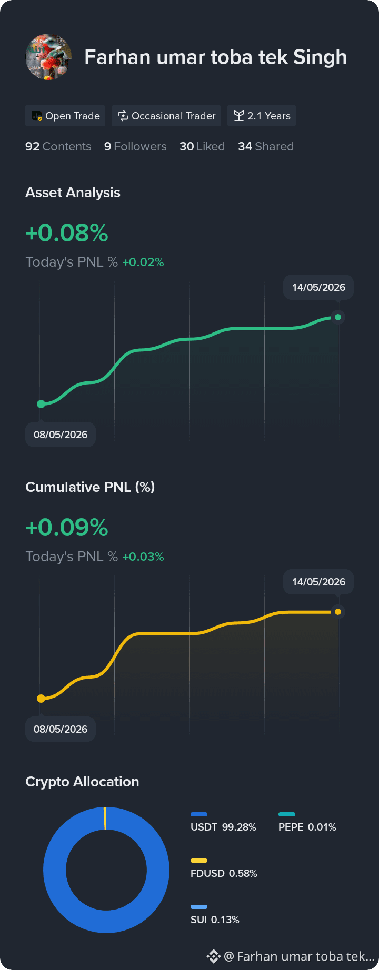Select the green start dot on Asset chart
Image resolution: width=379 pixels, height=970 pixels.
pos(41,404)
